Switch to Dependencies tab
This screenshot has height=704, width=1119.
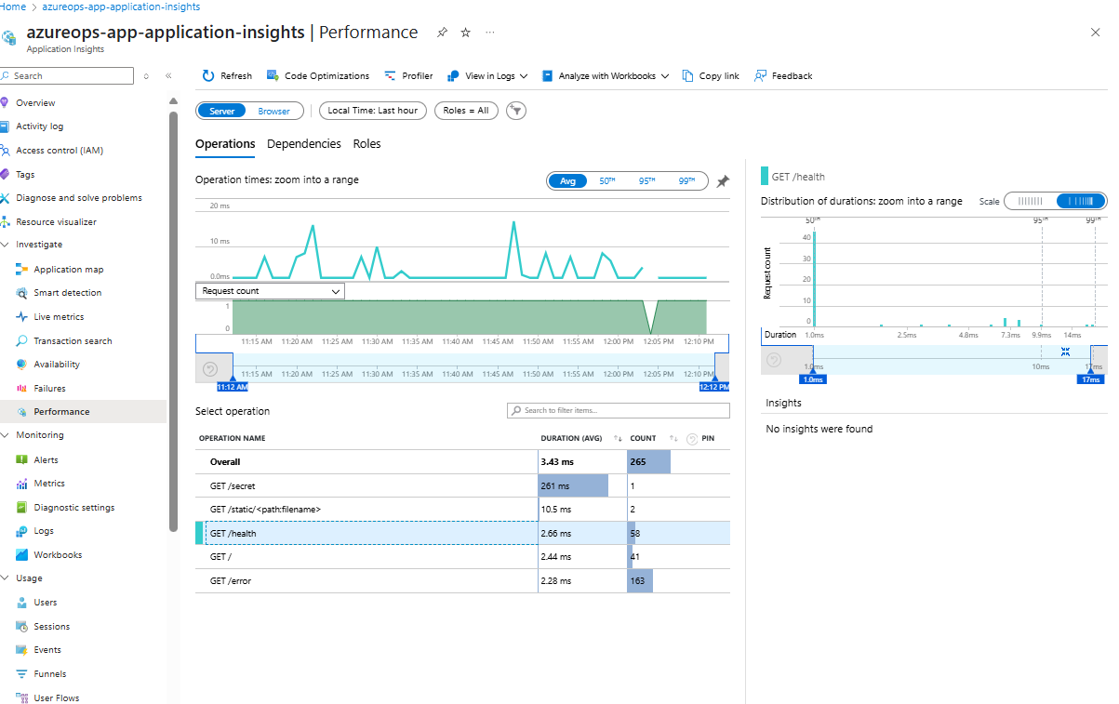pos(304,144)
